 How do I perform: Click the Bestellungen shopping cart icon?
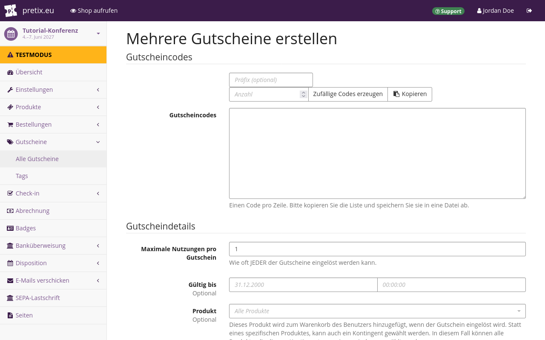point(10,125)
